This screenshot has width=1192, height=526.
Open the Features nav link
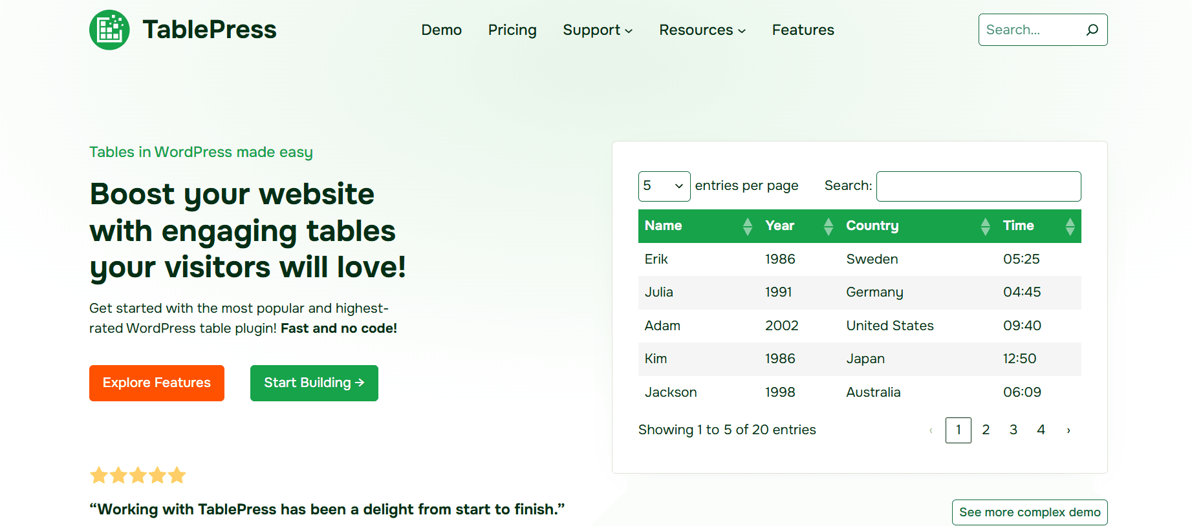(803, 30)
